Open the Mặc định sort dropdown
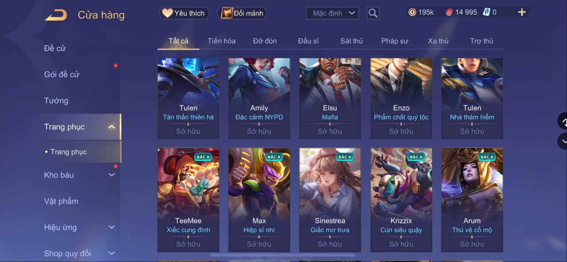This screenshot has width=567, height=262. pyautogui.click(x=332, y=13)
